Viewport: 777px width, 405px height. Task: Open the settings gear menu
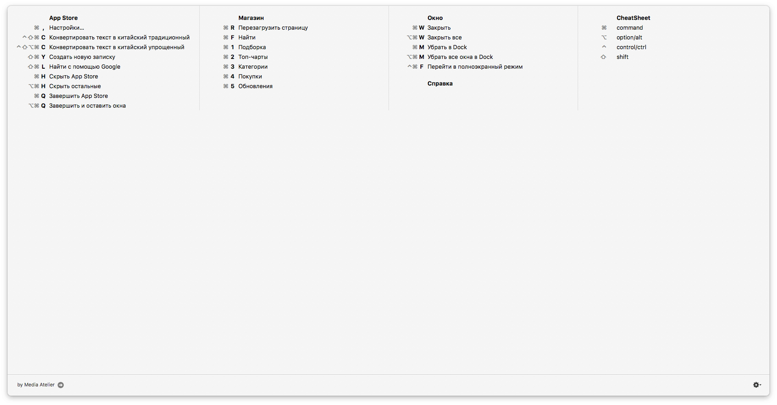757,385
